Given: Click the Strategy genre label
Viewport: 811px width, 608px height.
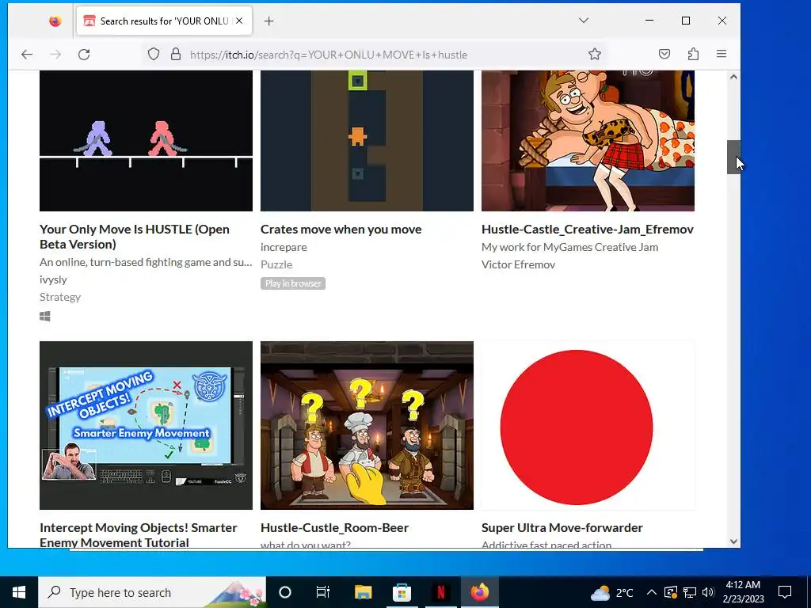Looking at the screenshot, I should pos(60,298).
